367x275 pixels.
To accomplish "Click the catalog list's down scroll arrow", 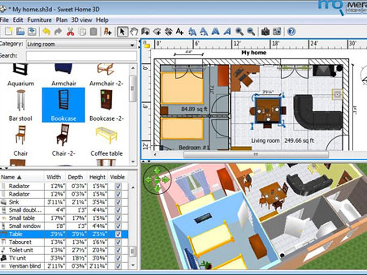I will tap(133, 162).
